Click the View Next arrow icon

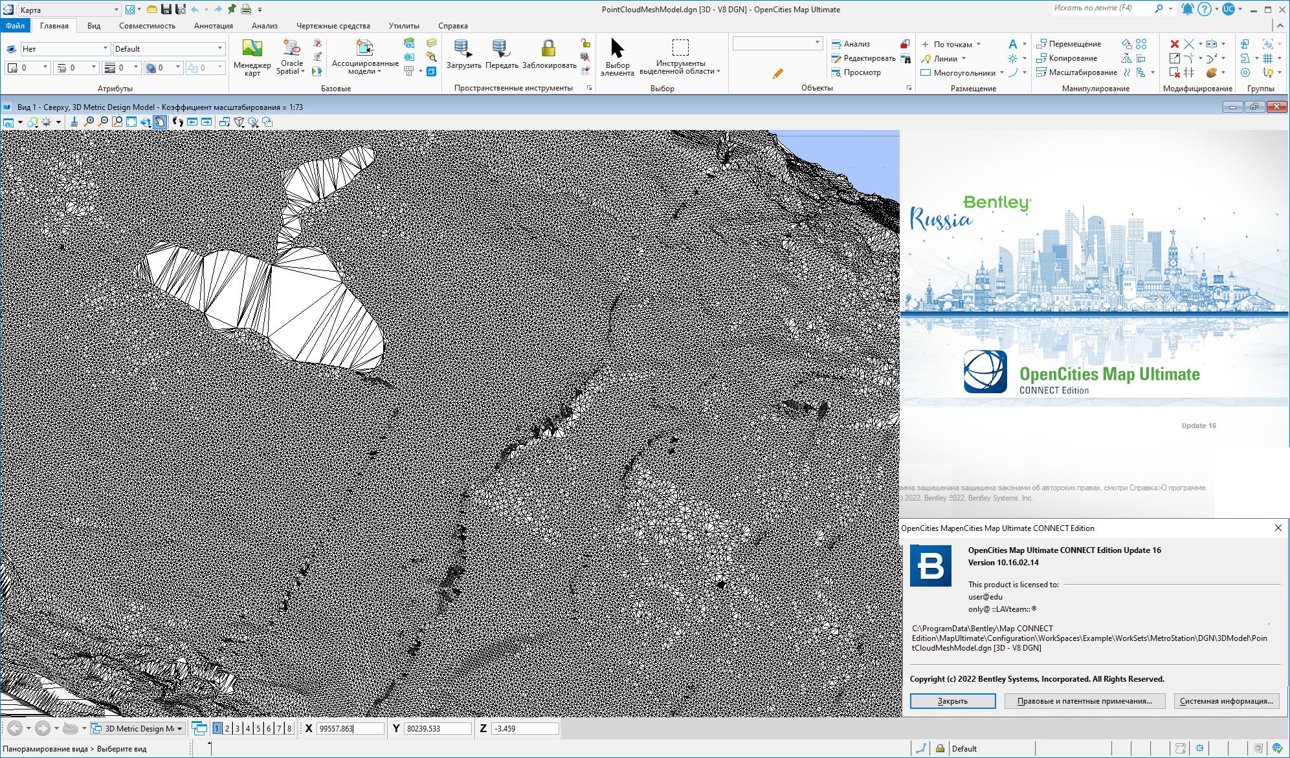[206, 122]
